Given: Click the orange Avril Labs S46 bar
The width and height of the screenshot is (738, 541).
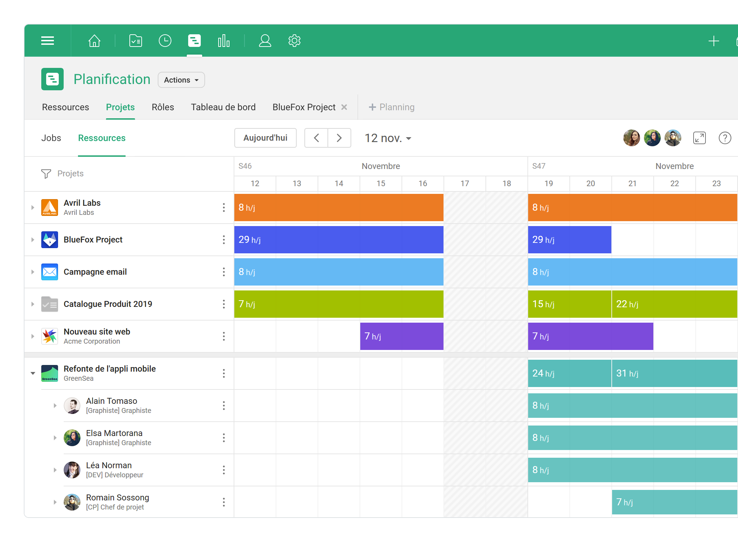Looking at the screenshot, I should coord(339,208).
